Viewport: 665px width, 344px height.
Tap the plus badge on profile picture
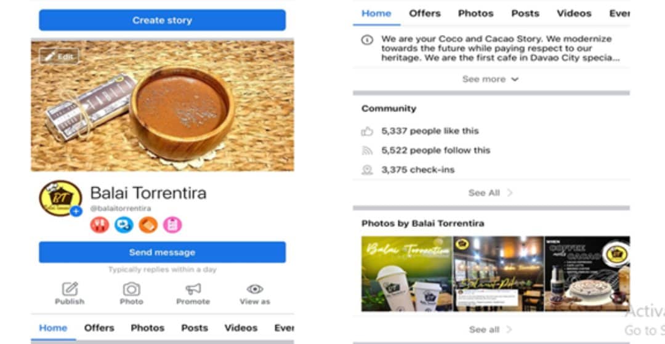76,211
